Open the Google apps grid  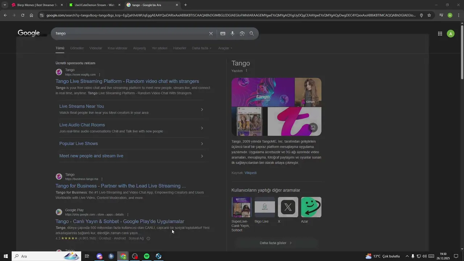click(440, 34)
